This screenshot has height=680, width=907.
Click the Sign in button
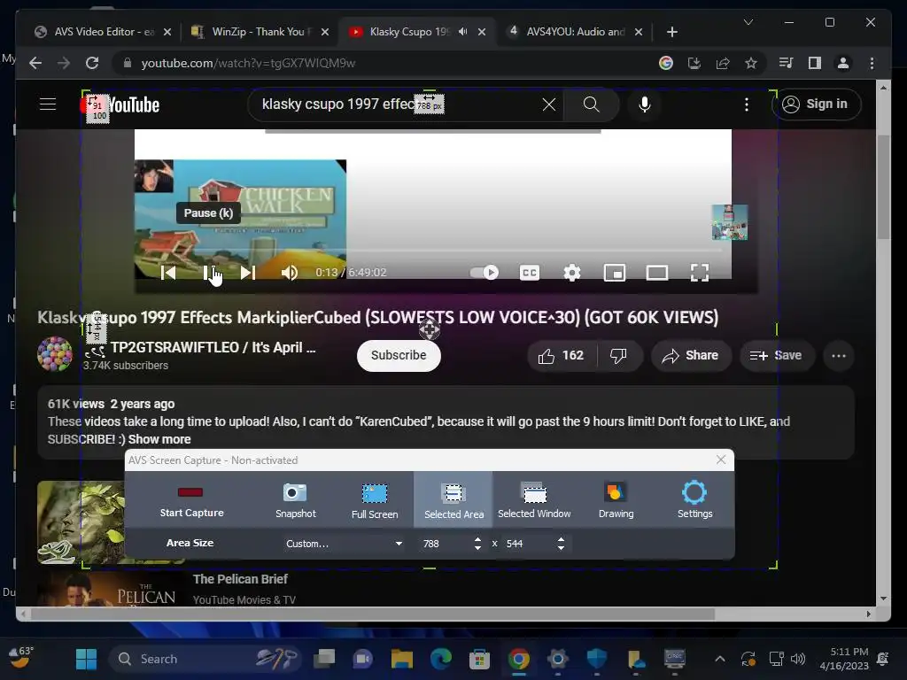point(816,104)
